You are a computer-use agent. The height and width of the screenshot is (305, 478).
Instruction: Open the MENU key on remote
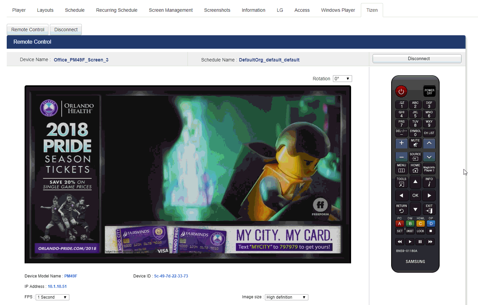402,169
